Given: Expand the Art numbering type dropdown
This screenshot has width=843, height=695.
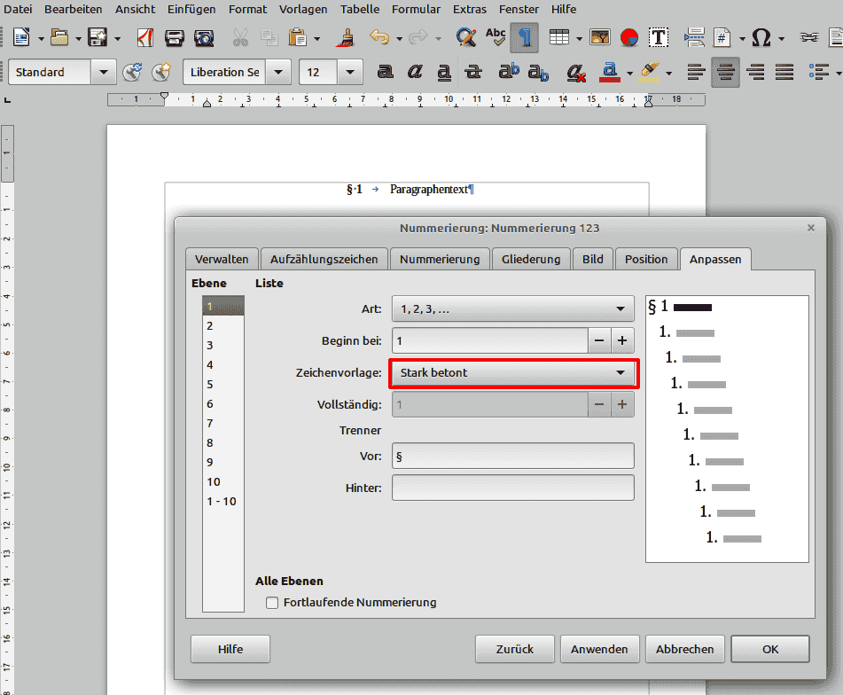Looking at the screenshot, I should click(513, 309).
